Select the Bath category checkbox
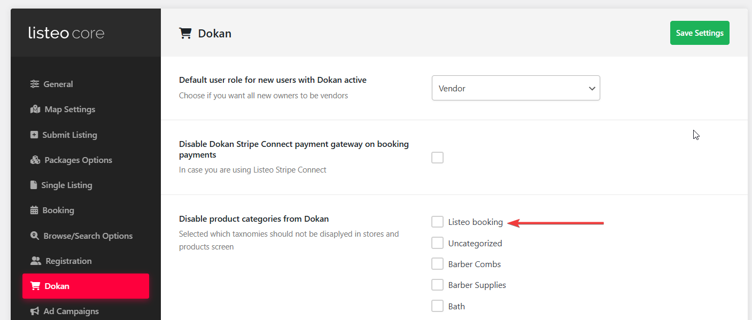Viewport: 752px width, 320px height. [438, 306]
